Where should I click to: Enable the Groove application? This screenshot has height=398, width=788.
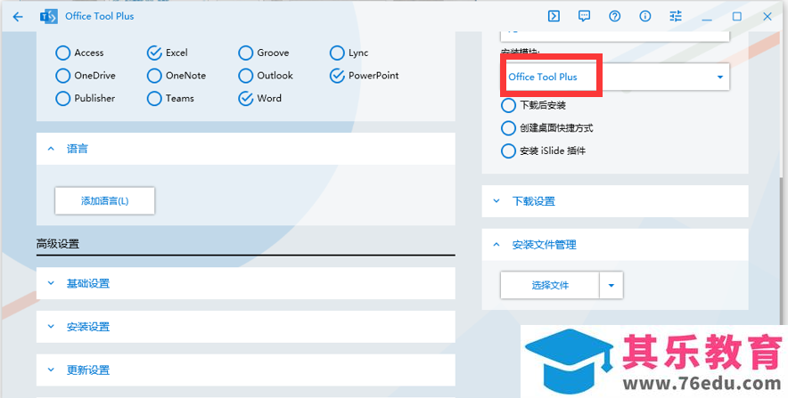(246, 53)
